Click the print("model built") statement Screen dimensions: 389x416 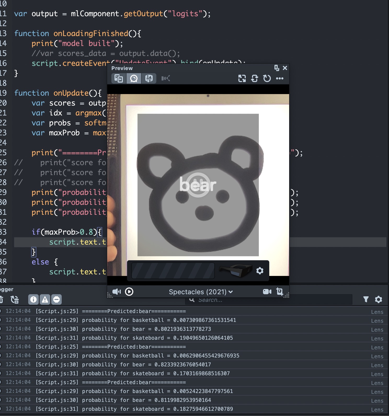pos(77,43)
